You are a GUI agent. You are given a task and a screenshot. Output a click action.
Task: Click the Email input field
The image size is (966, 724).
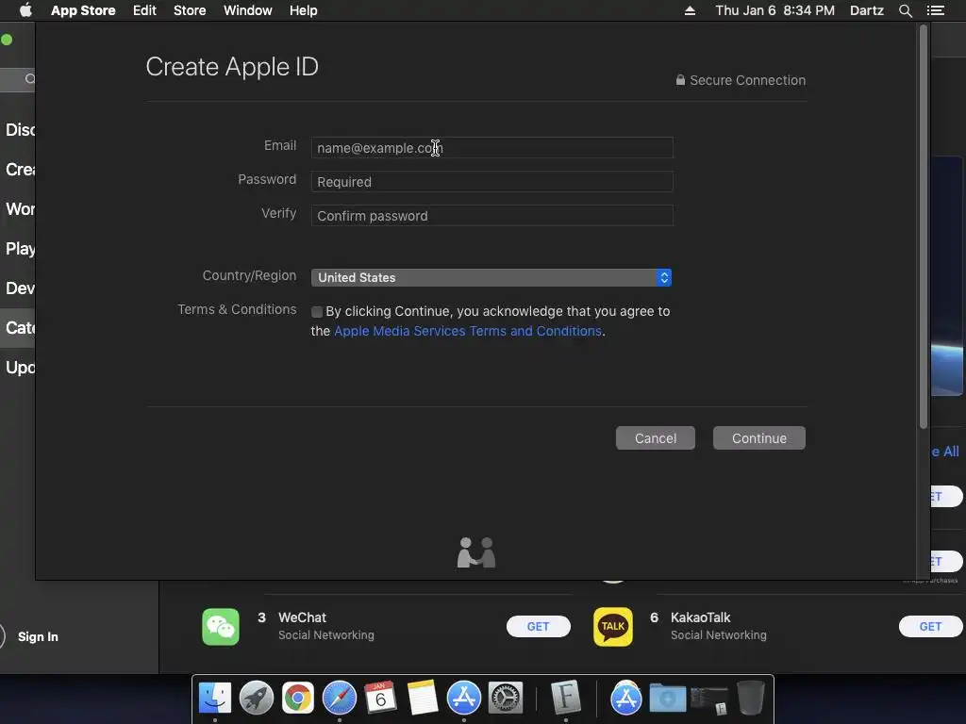coord(491,148)
